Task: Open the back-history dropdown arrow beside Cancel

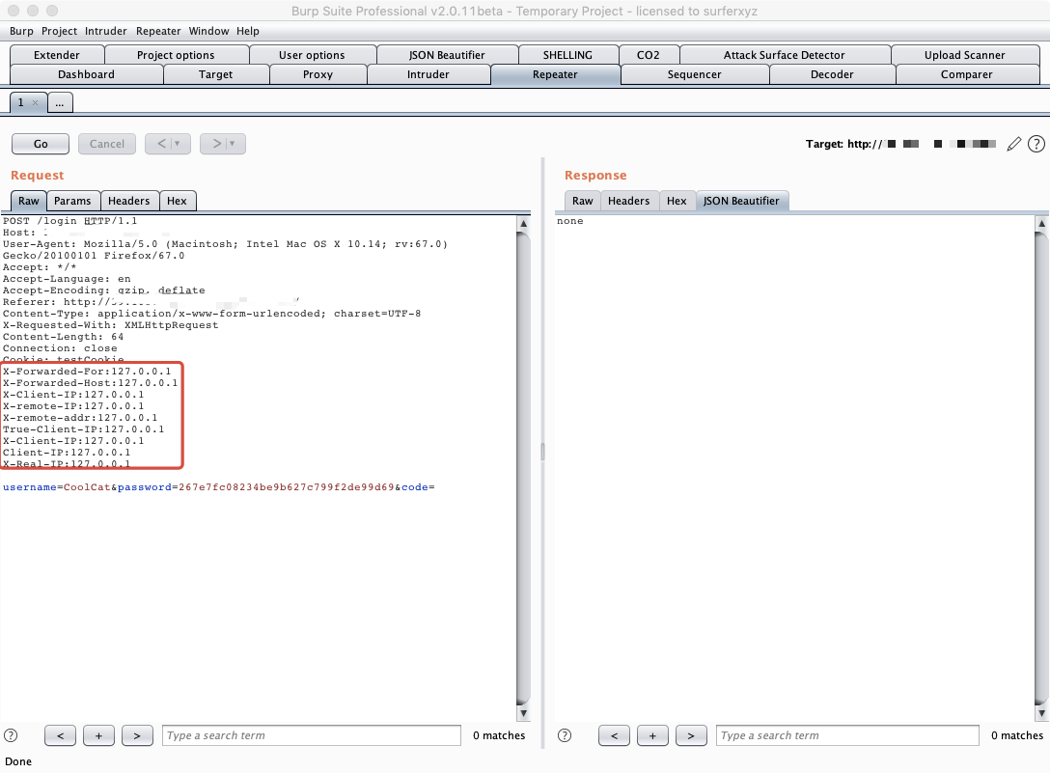Action: point(179,143)
